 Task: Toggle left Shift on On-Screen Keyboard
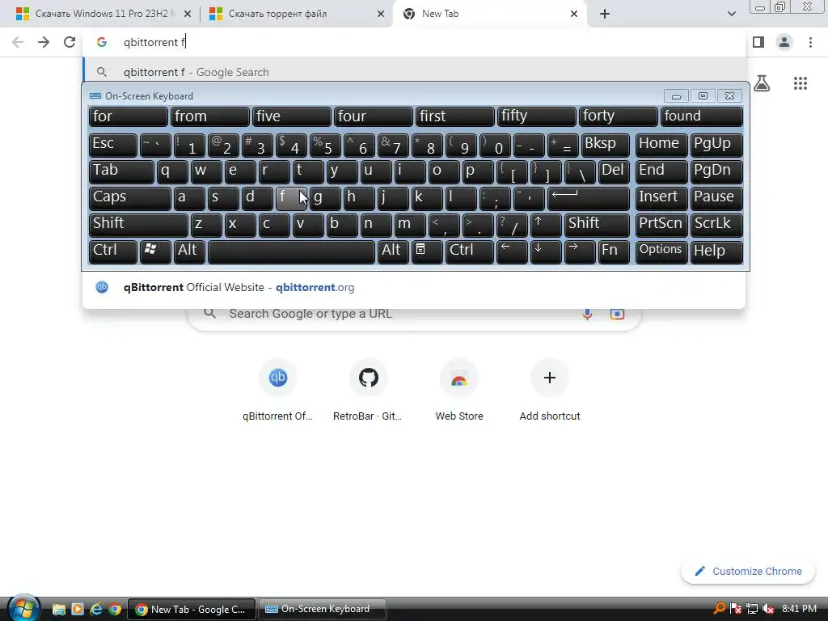[138, 225]
